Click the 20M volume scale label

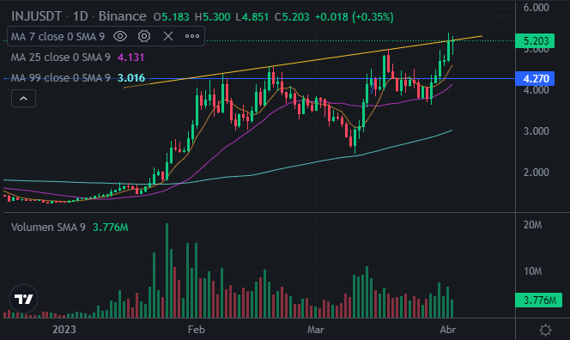532,225
